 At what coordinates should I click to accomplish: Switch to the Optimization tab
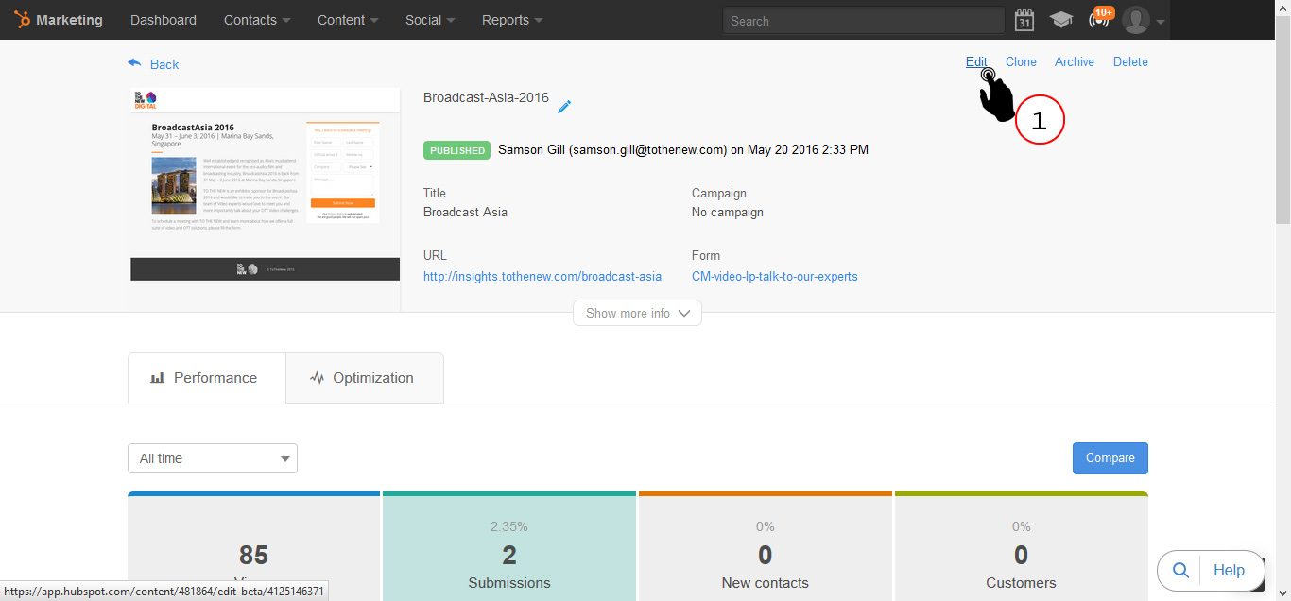click(x=364, y=378)
